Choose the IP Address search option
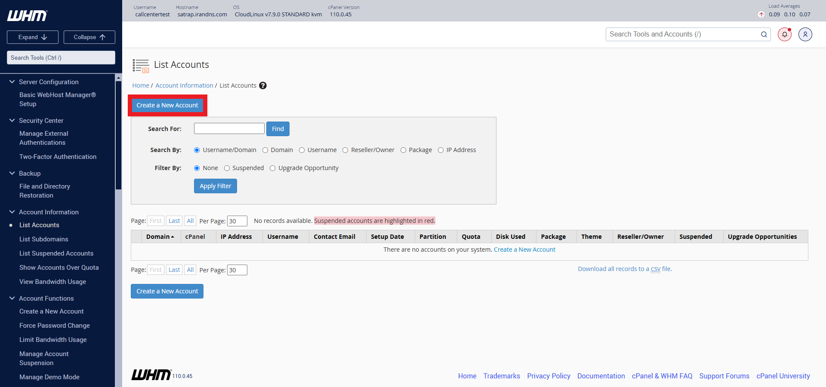 click(441, 150)
